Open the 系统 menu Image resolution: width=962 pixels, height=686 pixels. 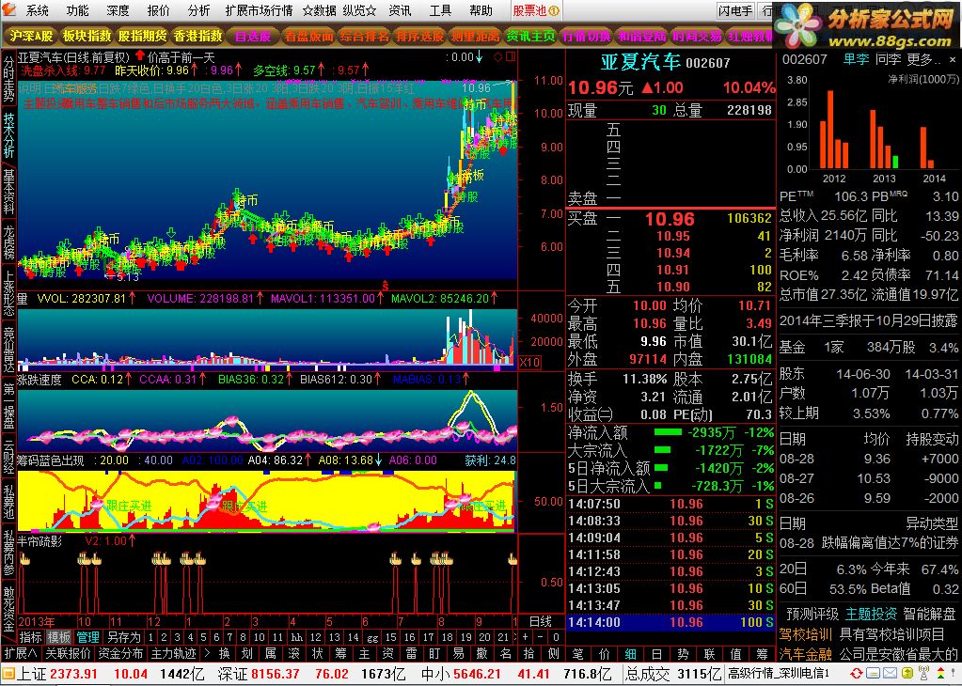38,10
